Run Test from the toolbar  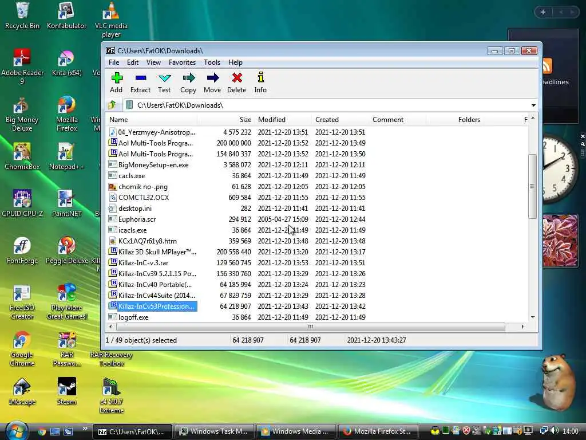(x=164, y=82)
